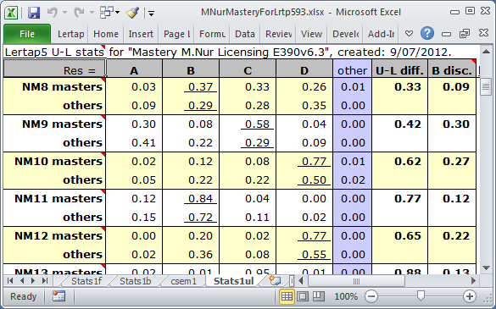The image size is (496, 309).
Task: Switch to Normal view
Action: pyautogui.click(x=287, y=296)
